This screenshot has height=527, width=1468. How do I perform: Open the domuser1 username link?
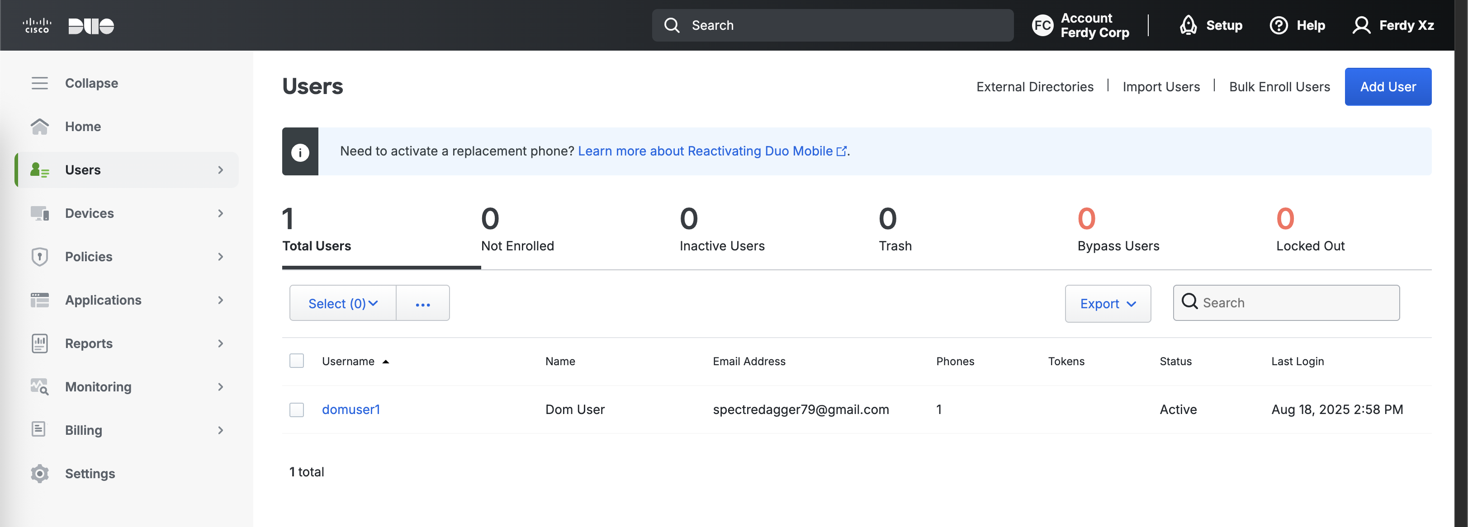pyautogui.click(x=350, y=409)
